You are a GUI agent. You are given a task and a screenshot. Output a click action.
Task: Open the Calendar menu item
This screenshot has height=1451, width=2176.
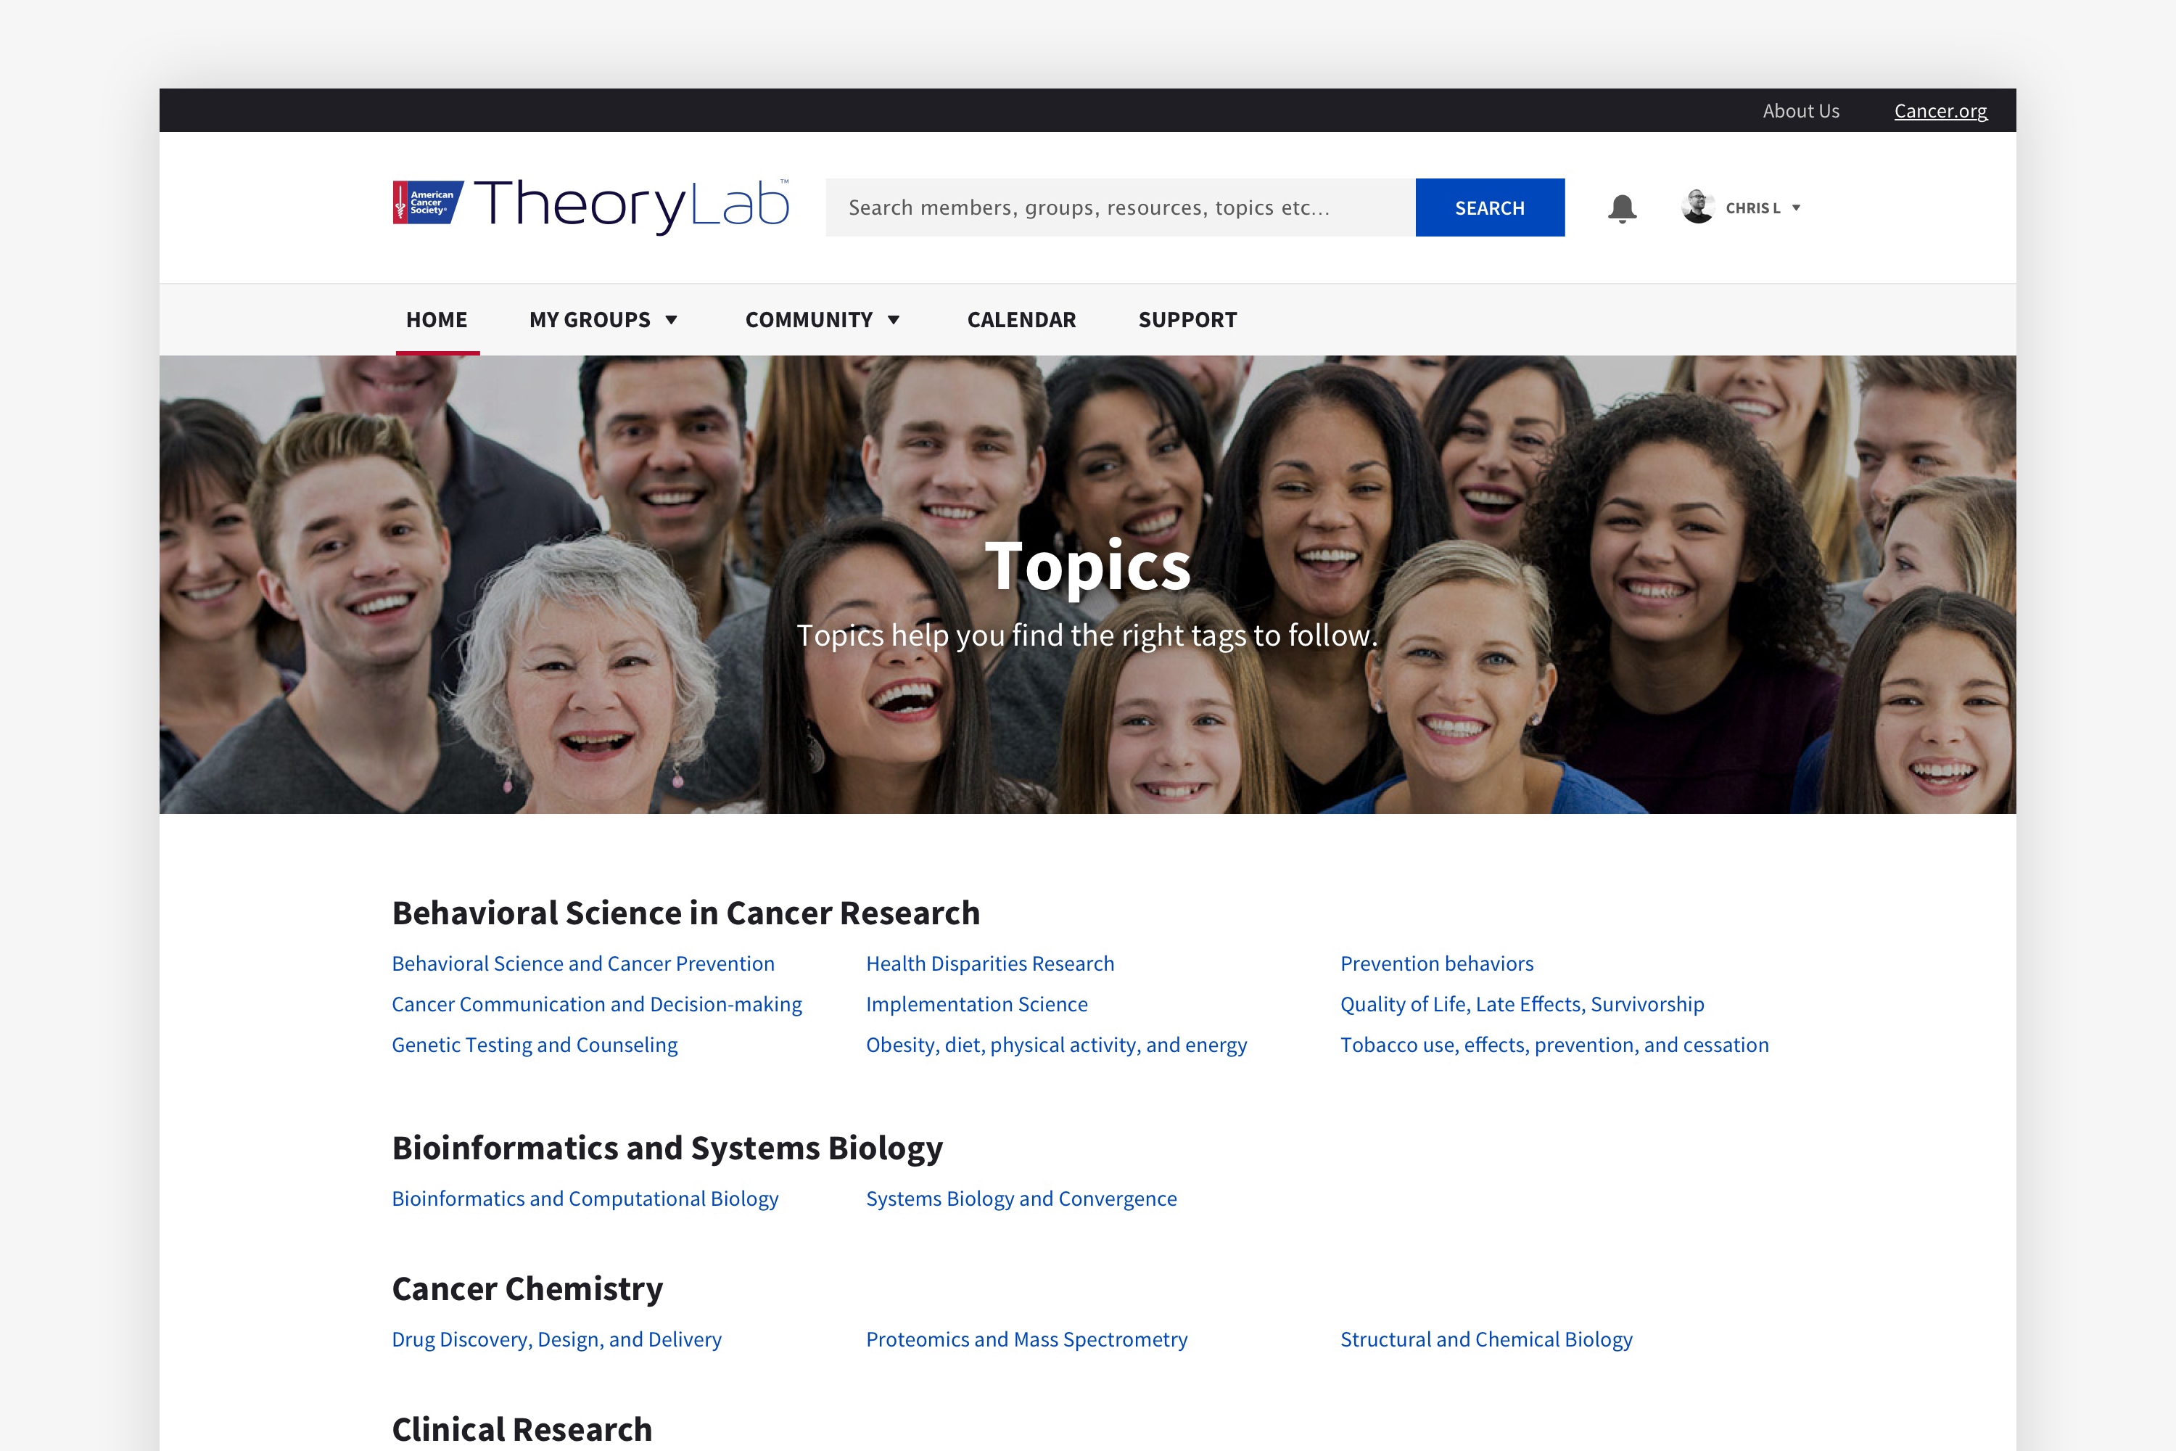point(1021,320)
